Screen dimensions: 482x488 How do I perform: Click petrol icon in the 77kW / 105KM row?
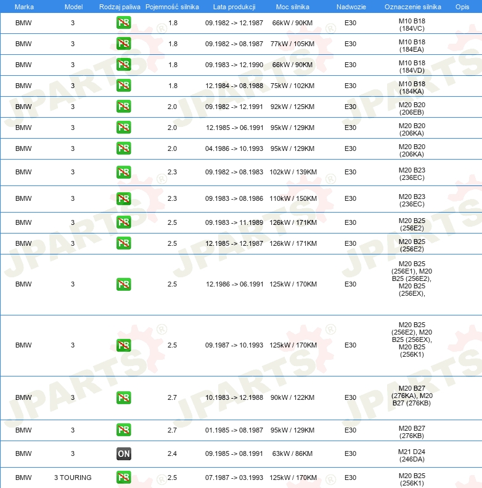[124, 44]
